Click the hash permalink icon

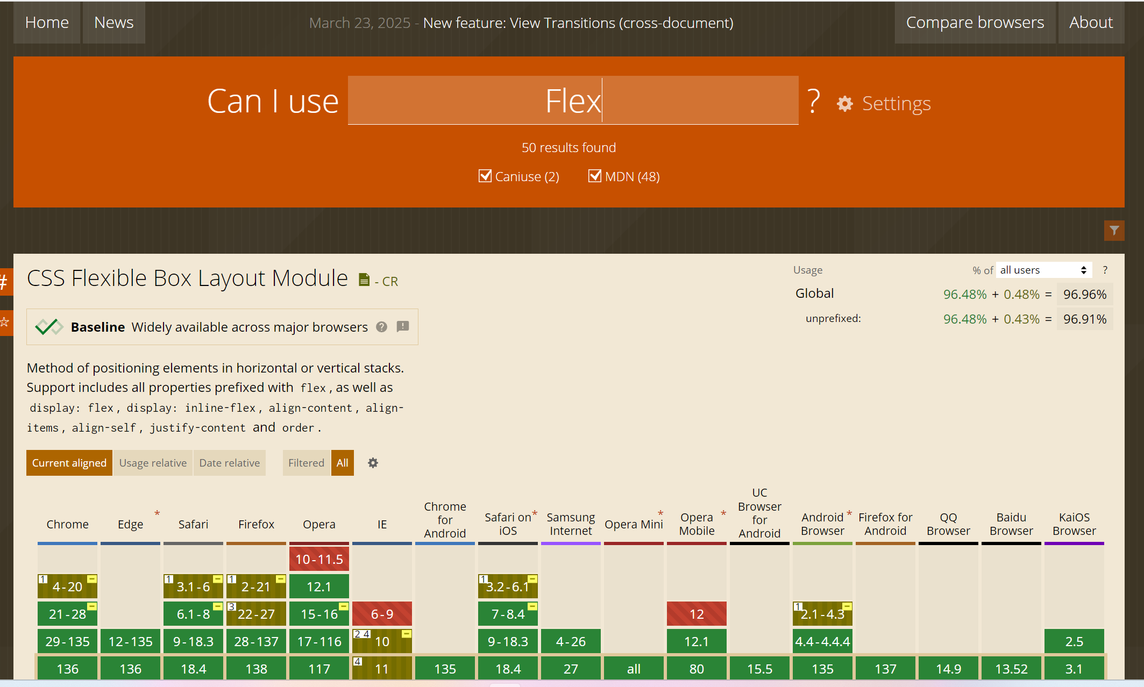point(4,282)
